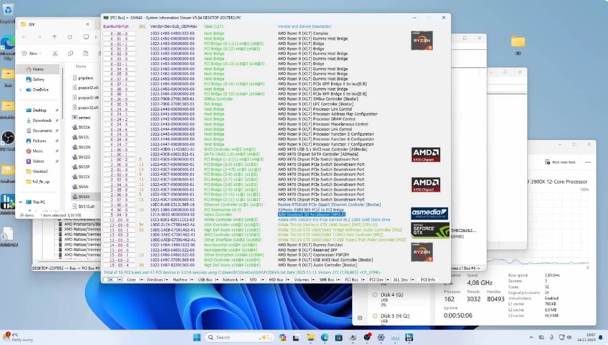Click the Paste icon in Explorer toolbar
The height and width of the screenshot is (345, 608).
tap(86, 53)
